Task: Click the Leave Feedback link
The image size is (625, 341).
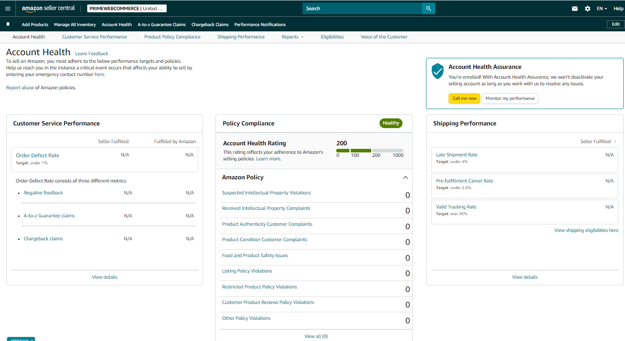Action: [x=92, y=53]
